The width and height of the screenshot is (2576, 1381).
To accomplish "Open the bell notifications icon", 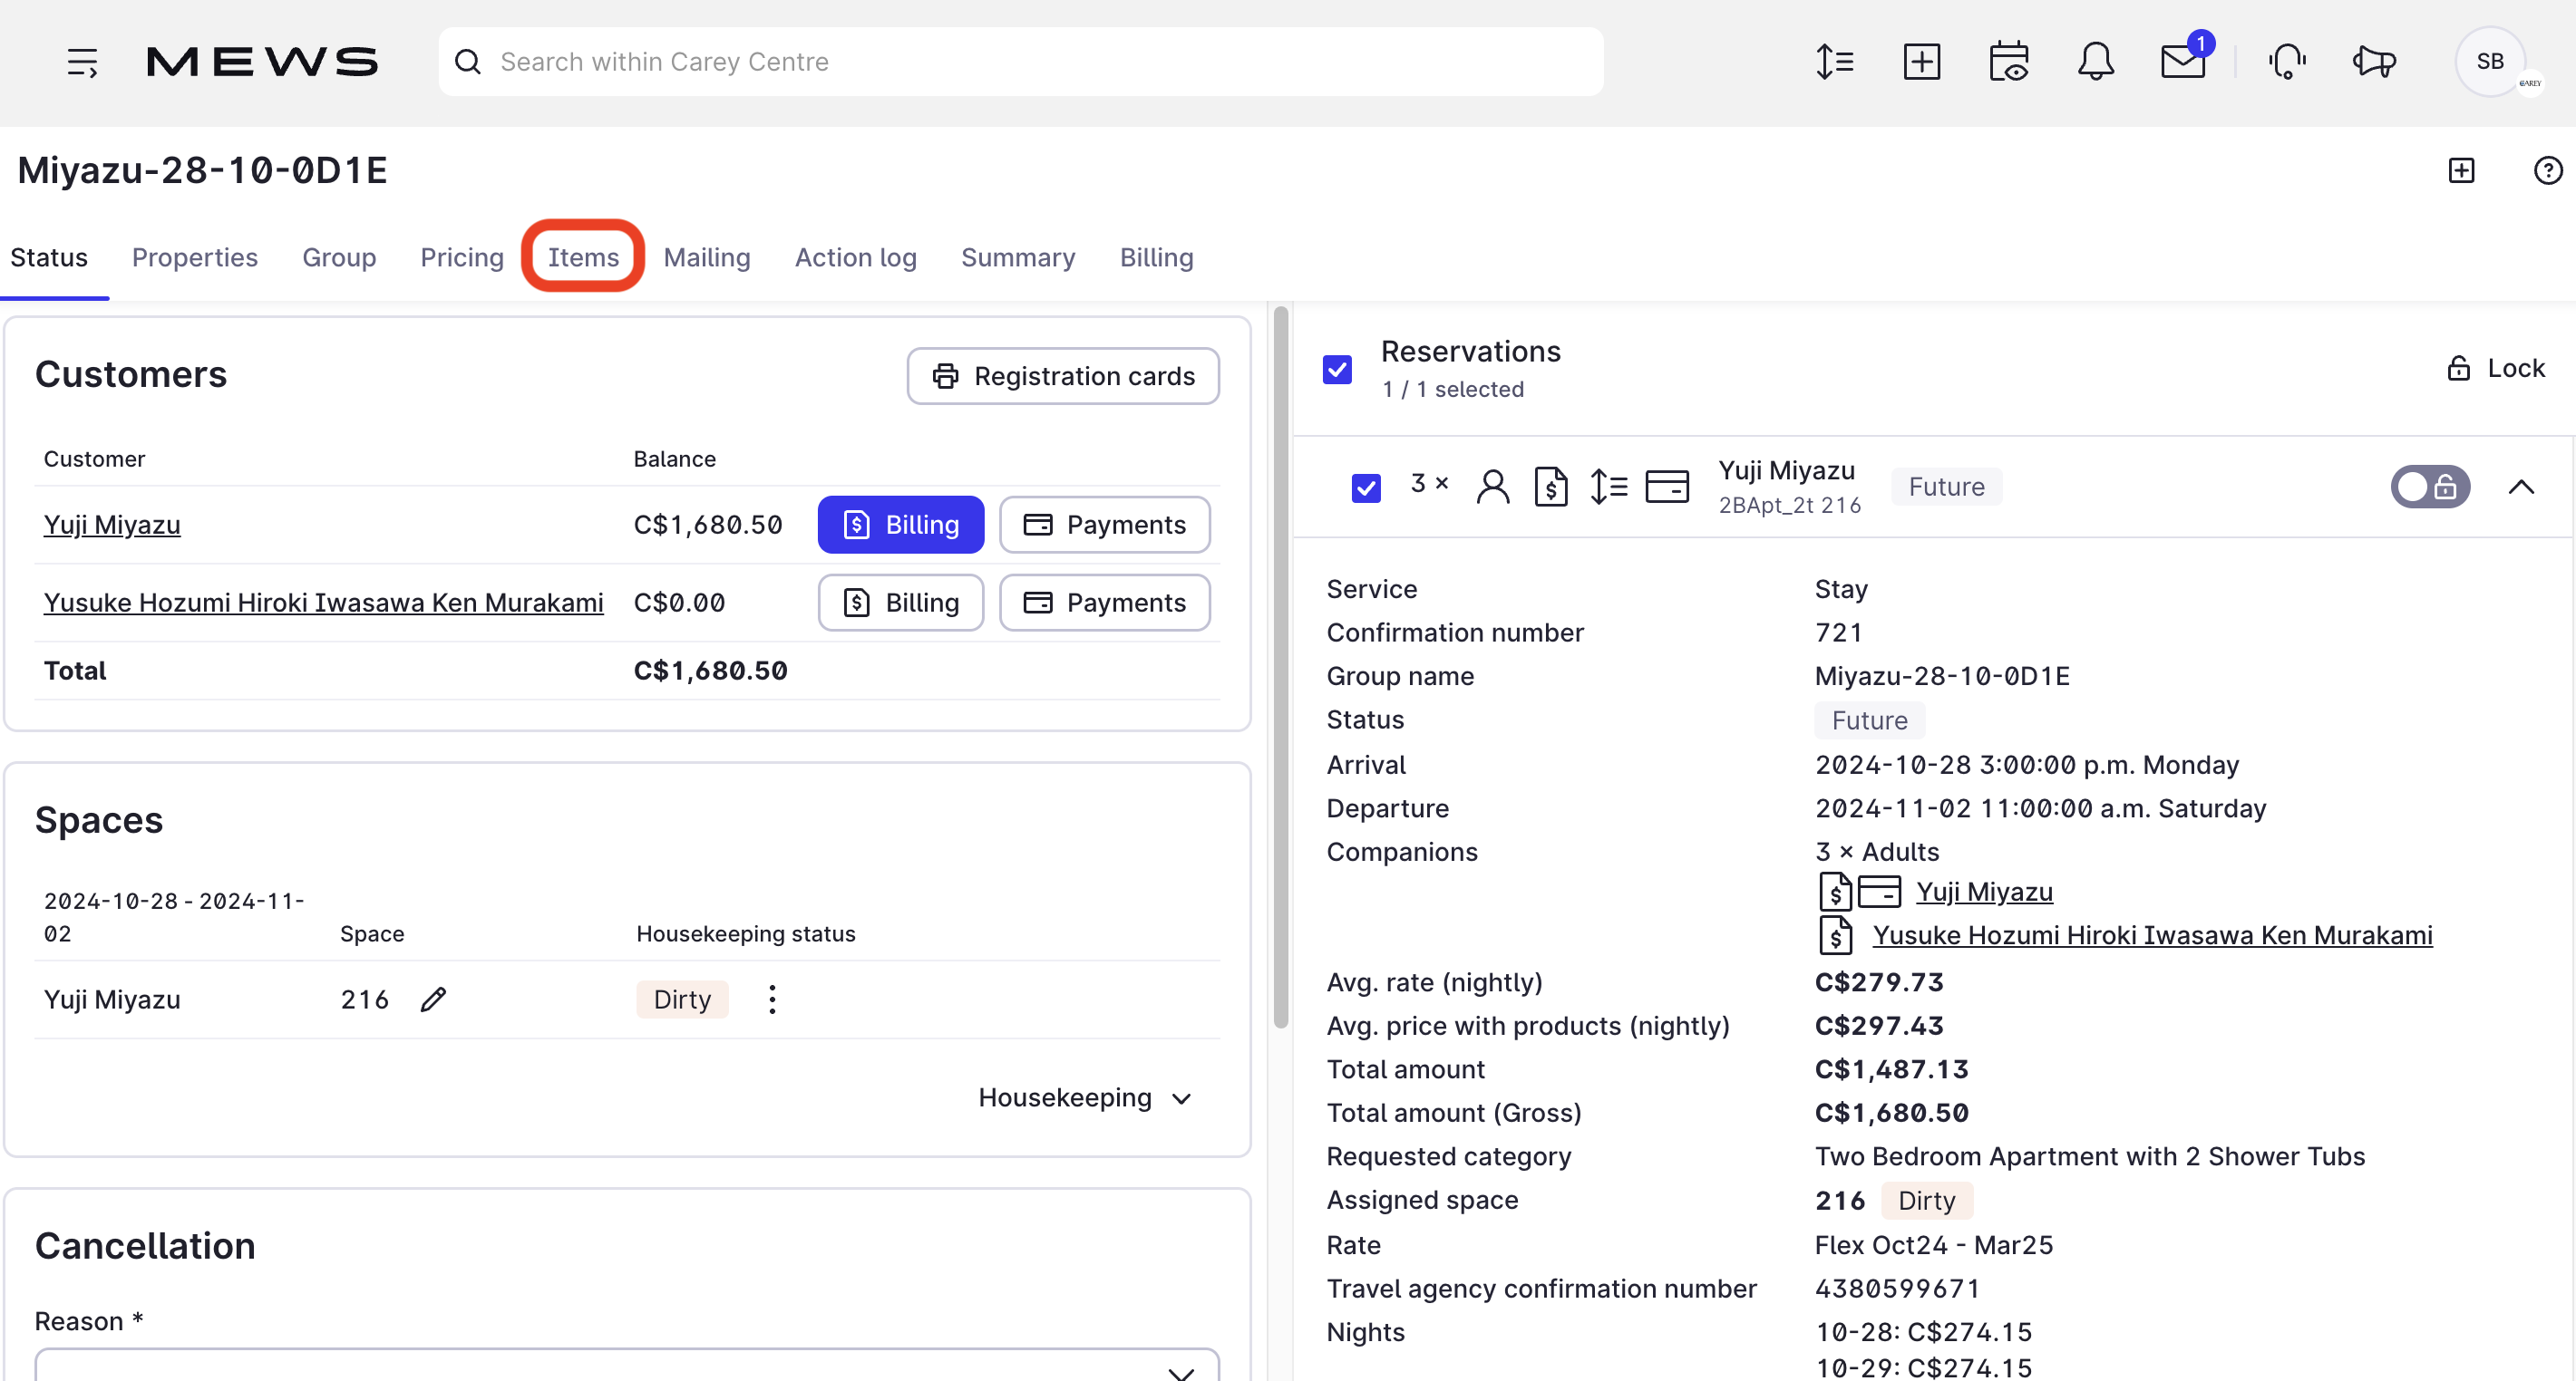I will pos(2095,62).
